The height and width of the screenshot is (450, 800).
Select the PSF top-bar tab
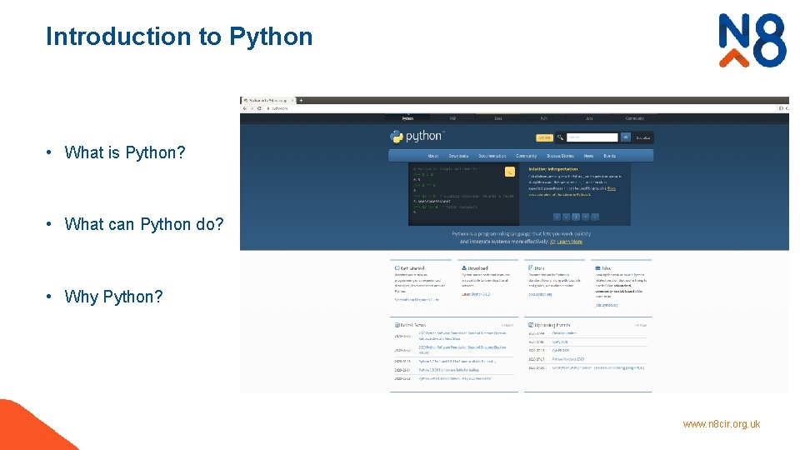452,118
